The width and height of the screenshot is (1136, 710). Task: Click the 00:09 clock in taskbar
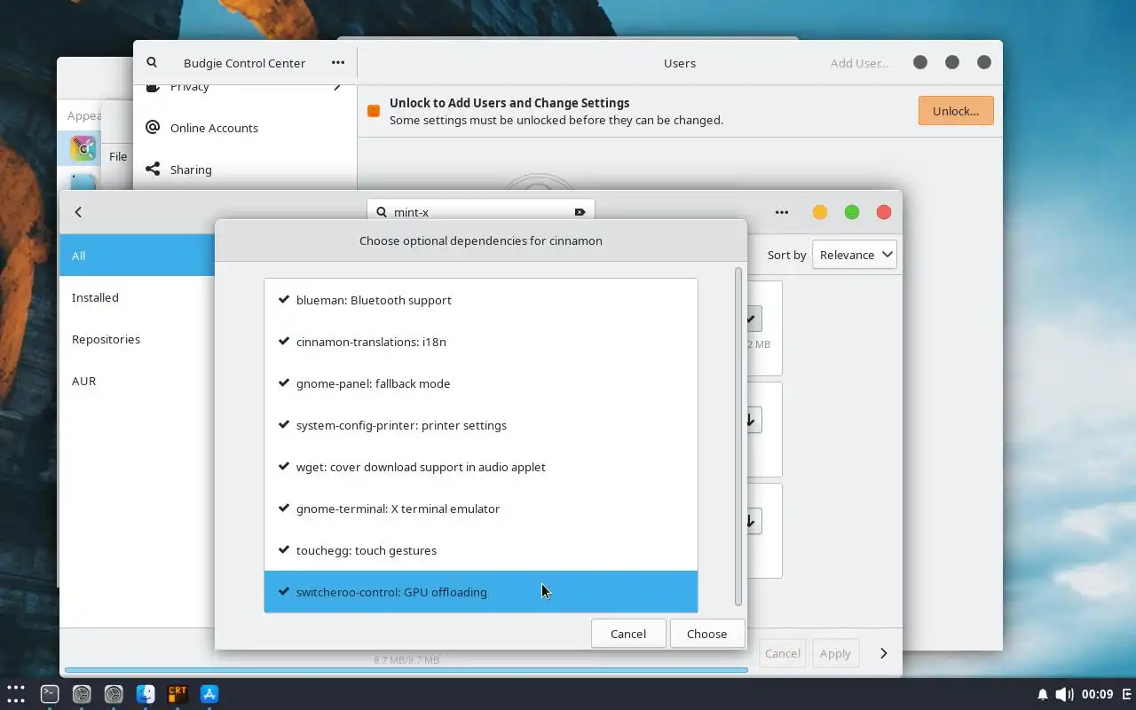1098,694
